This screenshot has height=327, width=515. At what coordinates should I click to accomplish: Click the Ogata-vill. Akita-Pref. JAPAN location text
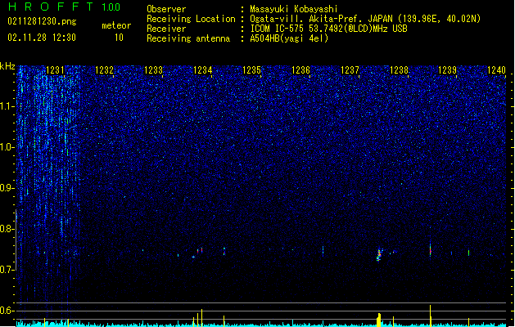(x=365, y=19)
